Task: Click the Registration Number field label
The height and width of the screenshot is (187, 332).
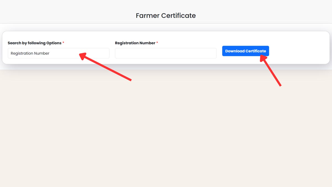Action: pos(135,43)
